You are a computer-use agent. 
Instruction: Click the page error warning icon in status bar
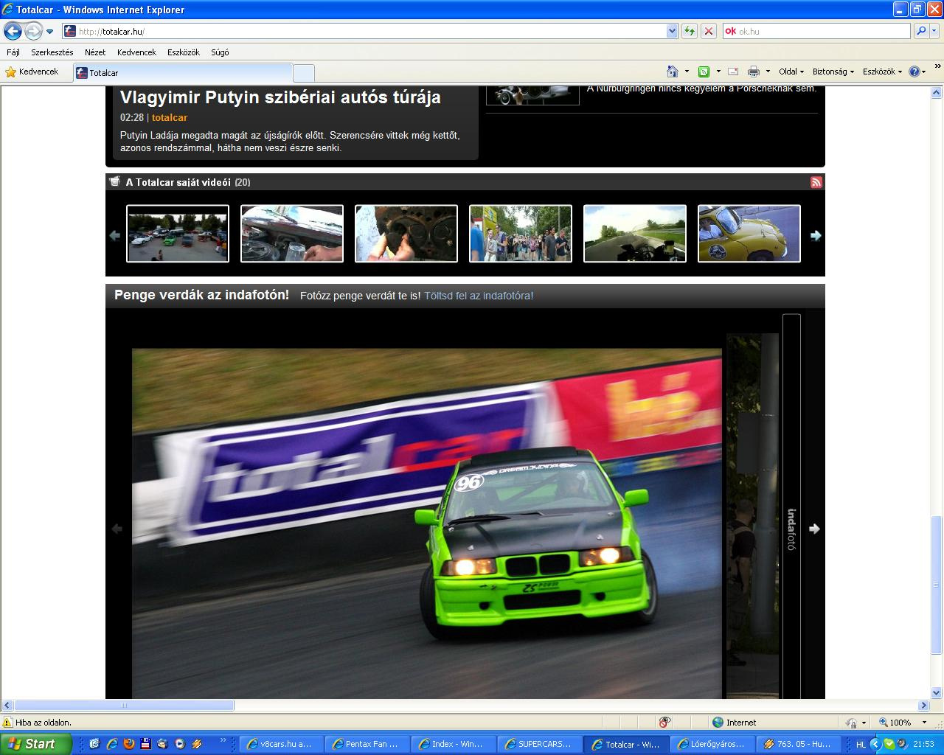(x=7, y=723)
